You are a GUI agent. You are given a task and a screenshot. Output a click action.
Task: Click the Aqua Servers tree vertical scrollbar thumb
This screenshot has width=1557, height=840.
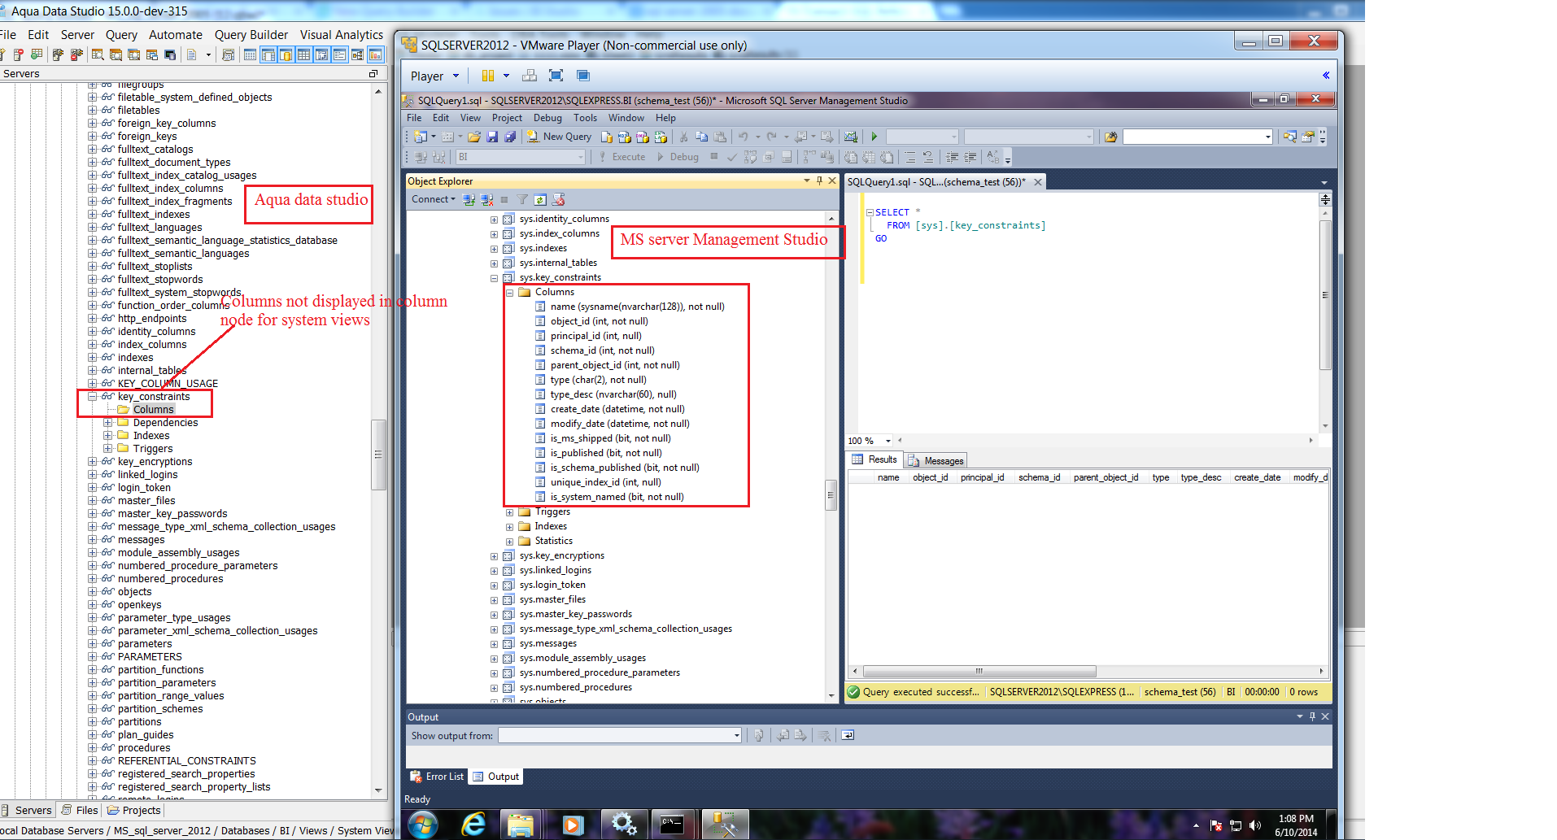(378, 455)
